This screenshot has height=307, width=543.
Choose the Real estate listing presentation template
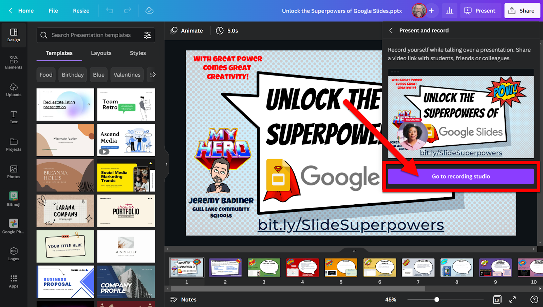tap(65, 105)
